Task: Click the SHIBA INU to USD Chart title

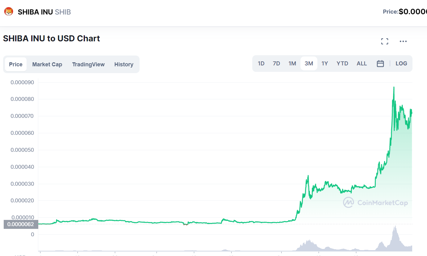Action: tap(51, 38)
